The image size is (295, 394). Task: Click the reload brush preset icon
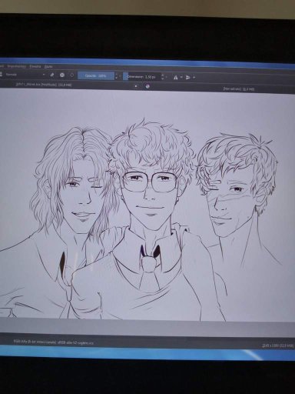(72, 75)
